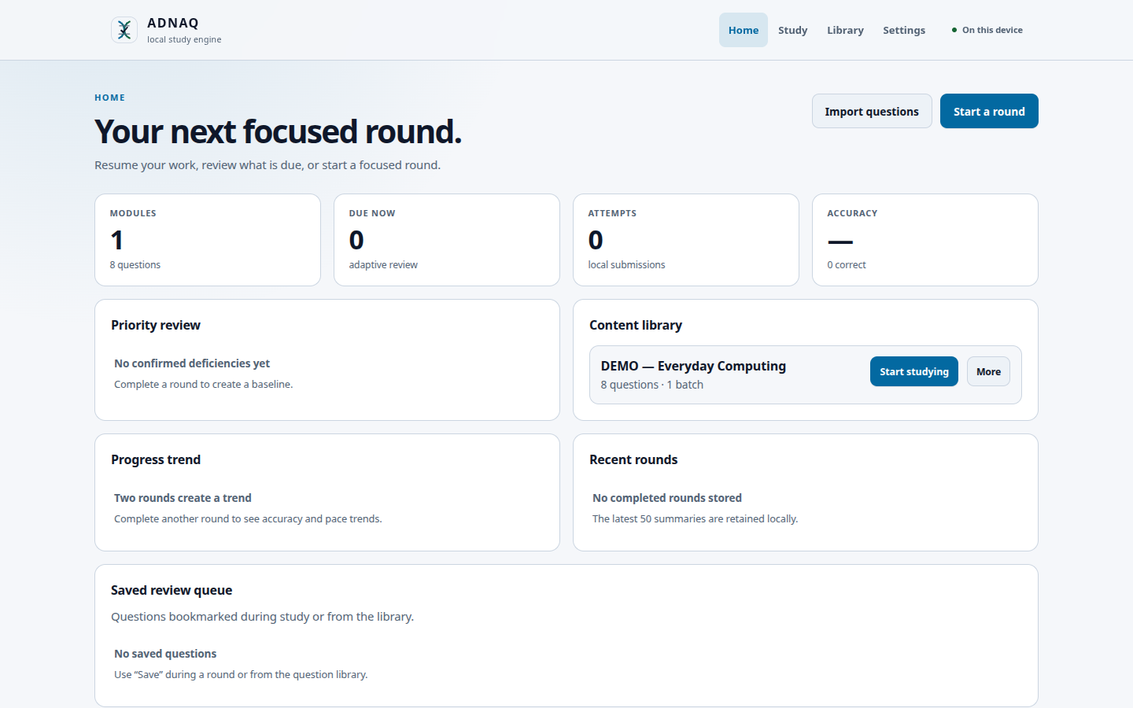This screenshot has height=708, width=1133.
Task: Click the Progress trend heading
Action: point(156,459)
